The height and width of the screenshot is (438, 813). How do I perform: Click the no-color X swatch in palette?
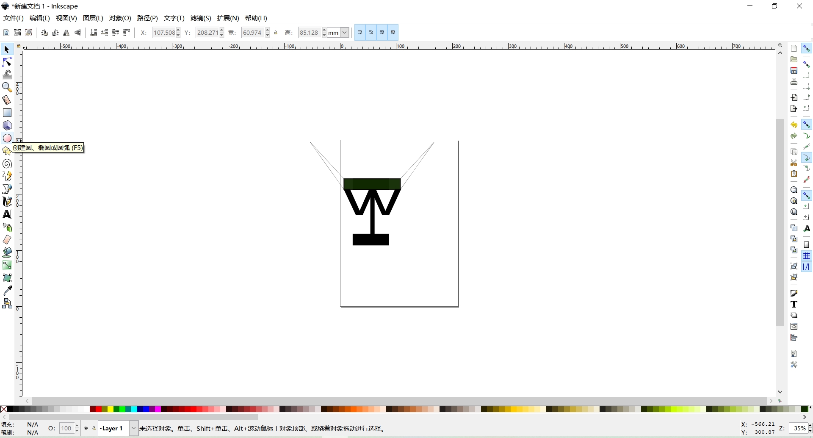click(x=3, y=409)
